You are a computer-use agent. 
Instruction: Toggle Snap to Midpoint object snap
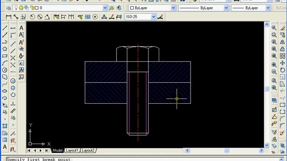pos(13,51)
